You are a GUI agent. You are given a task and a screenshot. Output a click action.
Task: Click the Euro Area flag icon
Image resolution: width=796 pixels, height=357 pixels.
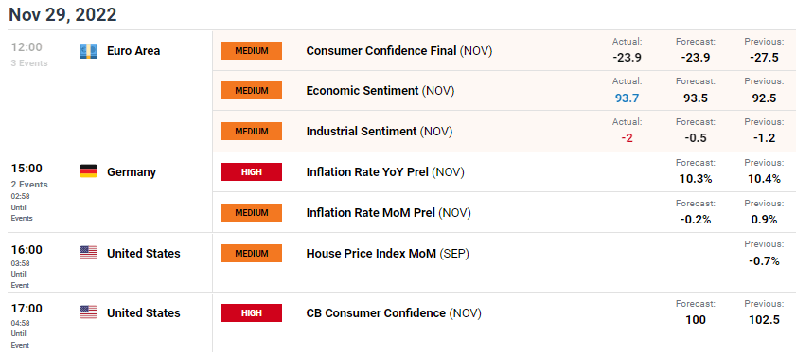point(88,51)
